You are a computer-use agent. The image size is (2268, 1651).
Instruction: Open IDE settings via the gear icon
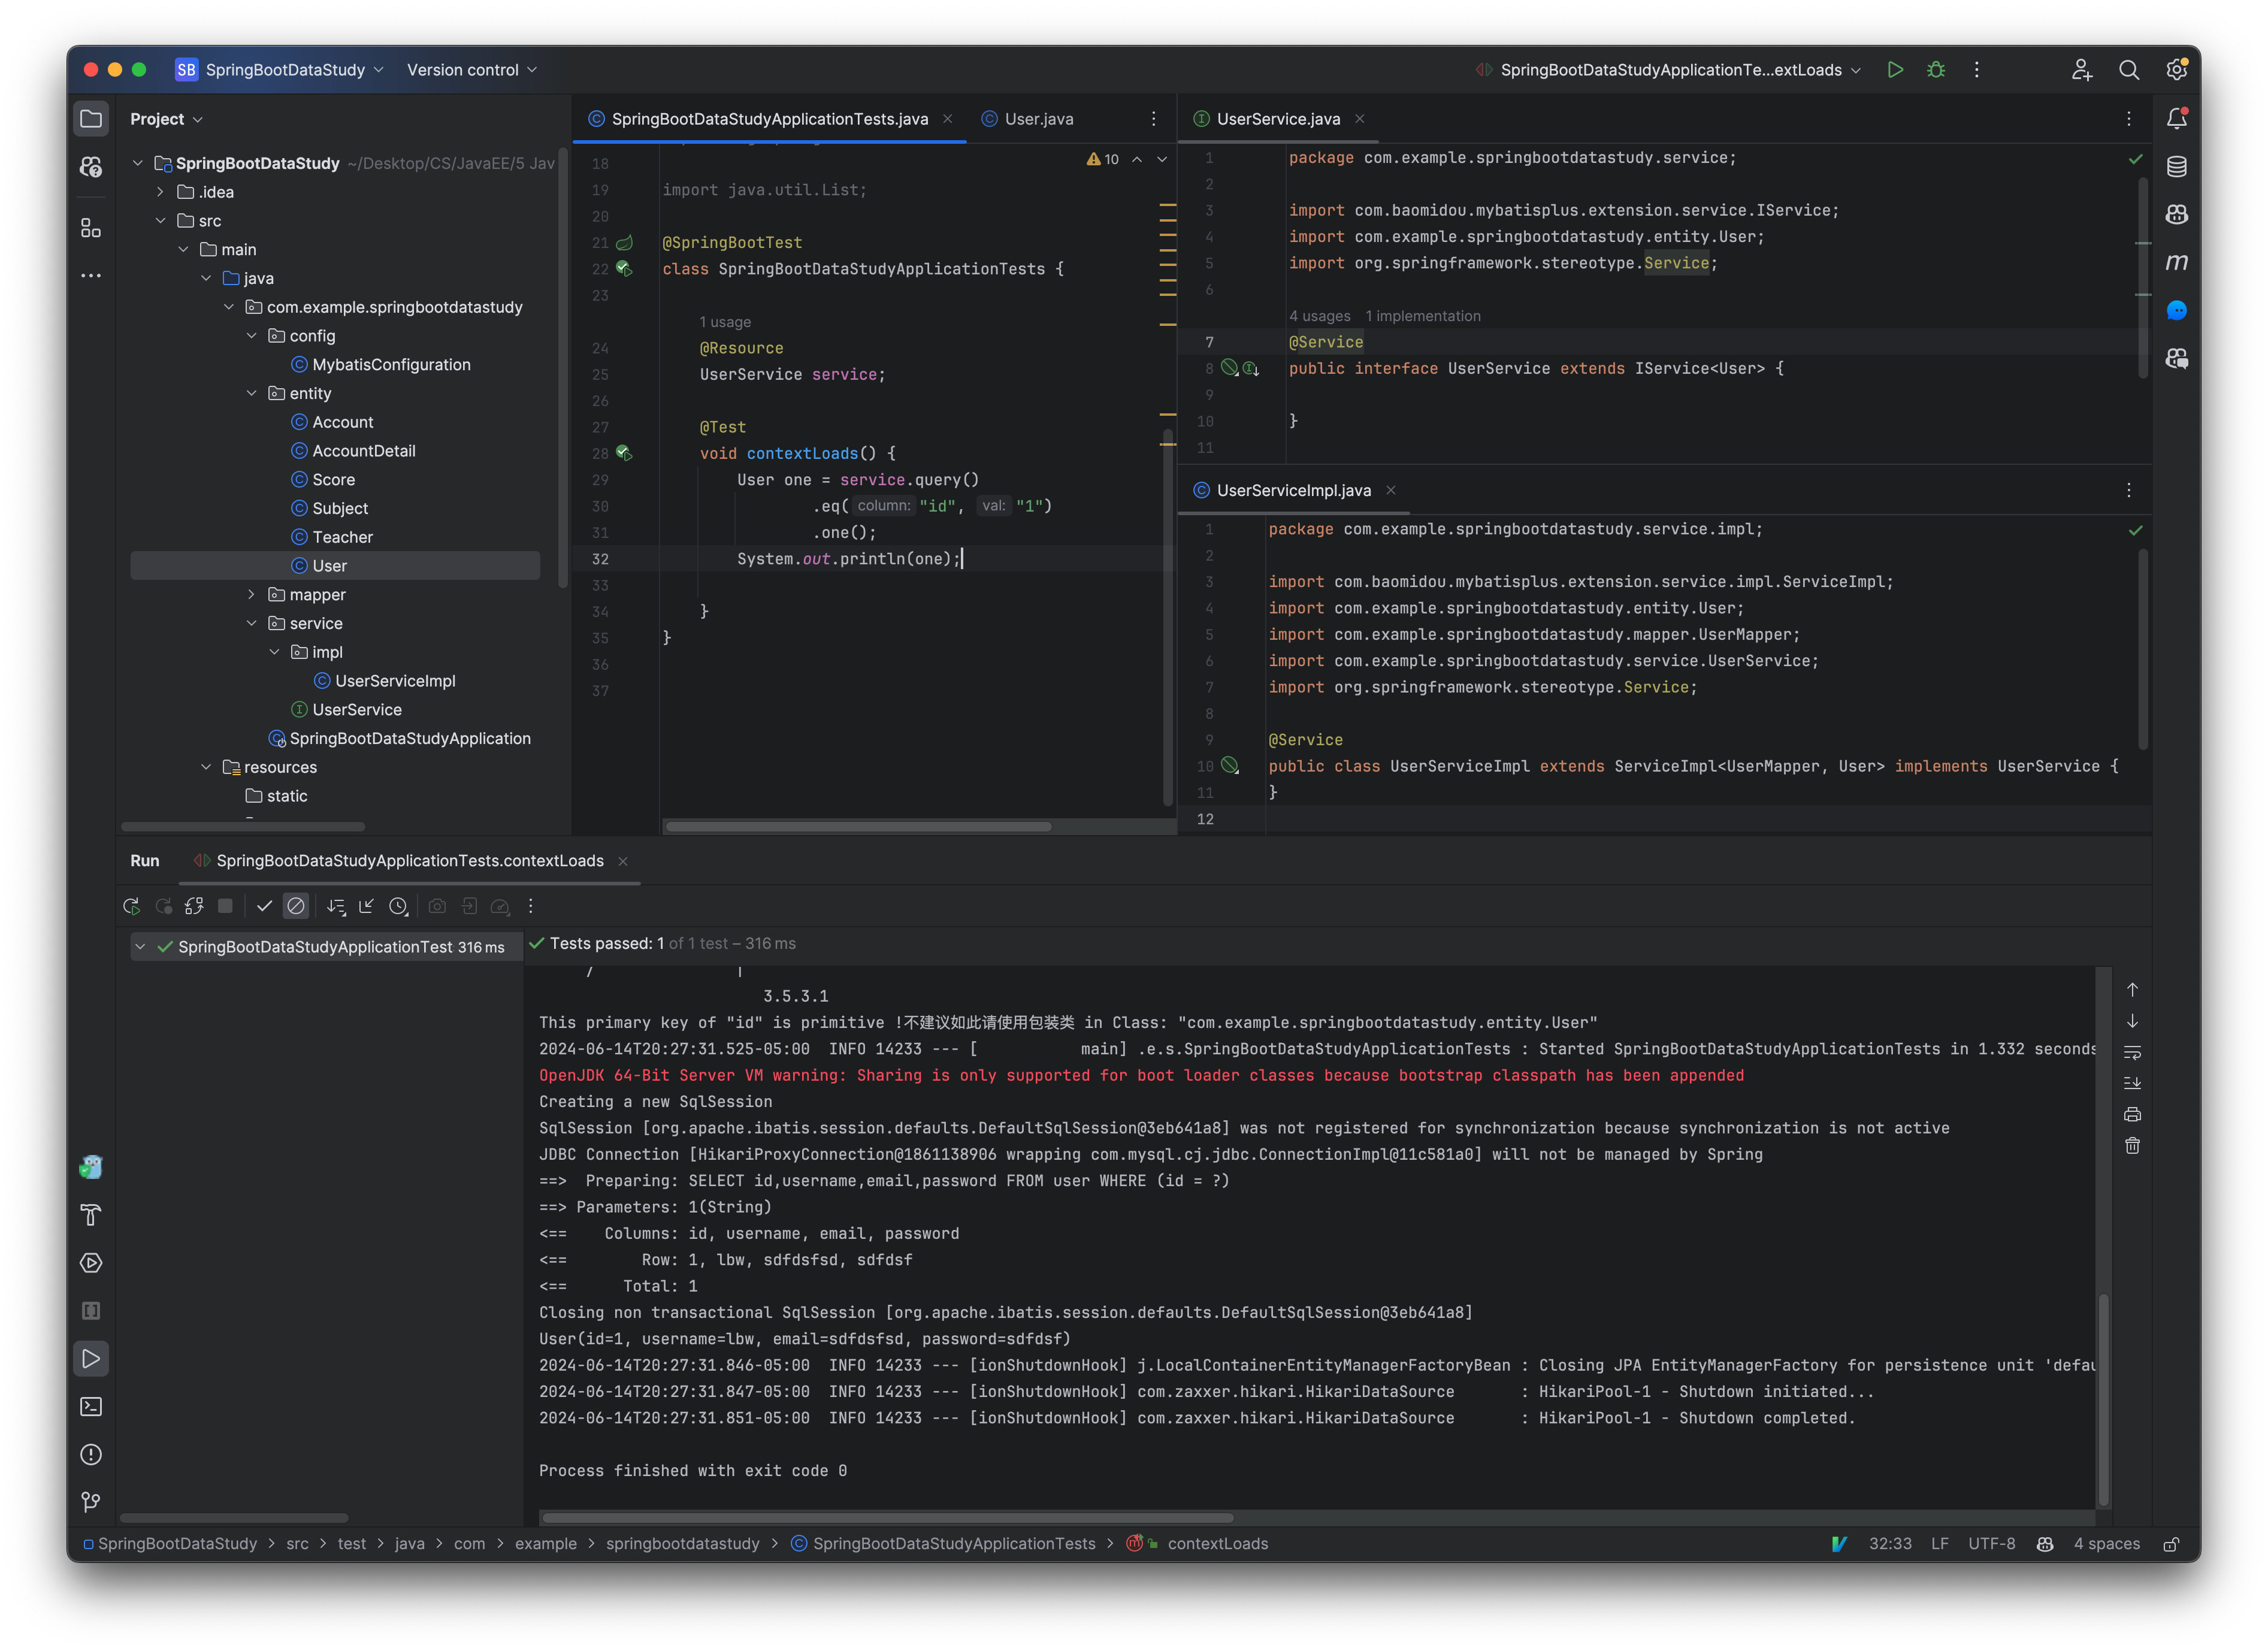(2176, 70)
